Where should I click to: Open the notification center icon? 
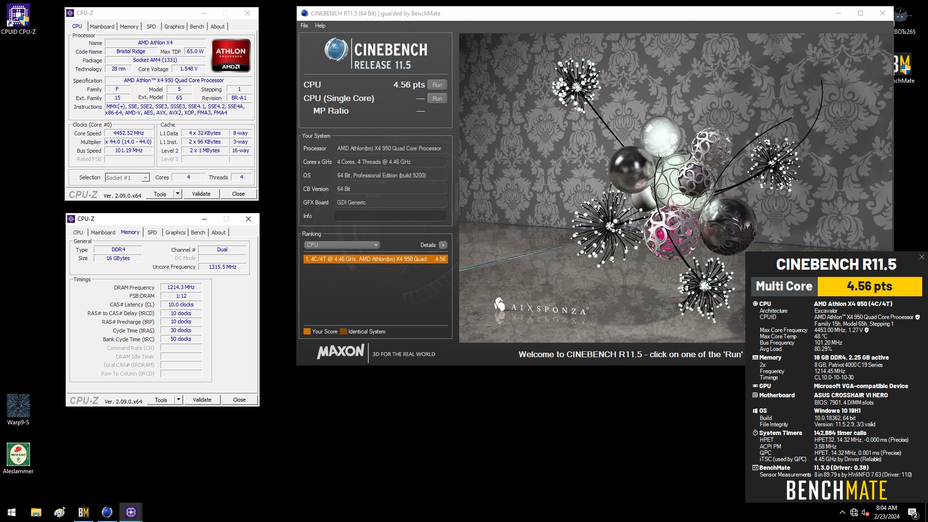click(913, 513)
